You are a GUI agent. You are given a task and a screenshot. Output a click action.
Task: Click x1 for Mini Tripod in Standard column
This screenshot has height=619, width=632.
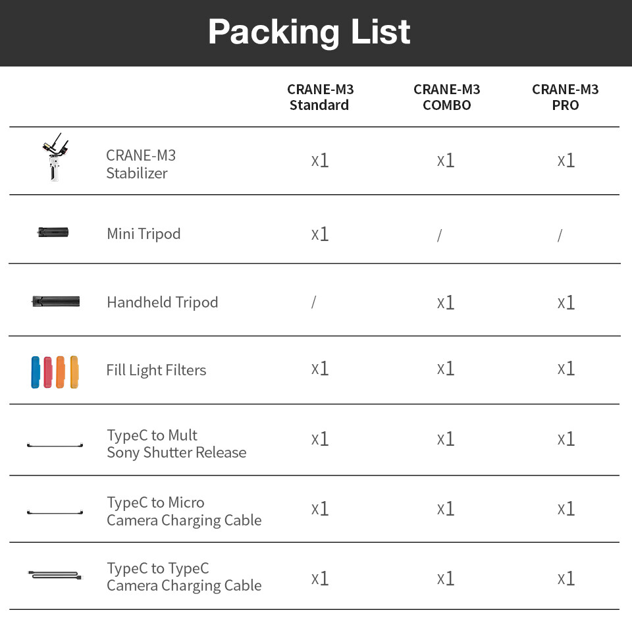click(x=320, y=234)
